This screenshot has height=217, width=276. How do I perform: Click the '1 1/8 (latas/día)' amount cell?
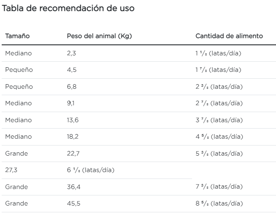click(x=218, y=53)
